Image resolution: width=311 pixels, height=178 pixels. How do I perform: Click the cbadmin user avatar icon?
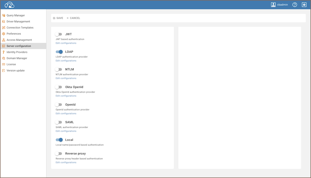point(273,5)
